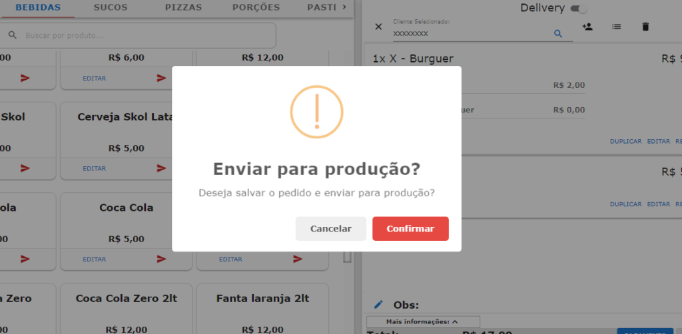Viewport: 682px width, 334px height.
Task: Show more category tabs with right chevron
Action: [x=344, y=7]
